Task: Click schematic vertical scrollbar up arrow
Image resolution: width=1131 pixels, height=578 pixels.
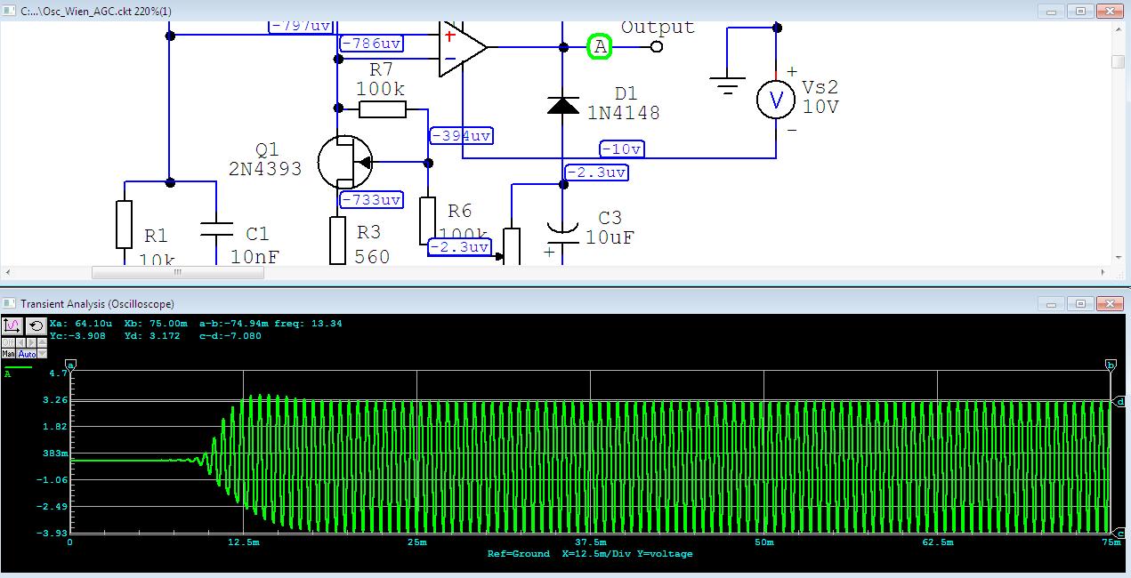Action: 1118,29
